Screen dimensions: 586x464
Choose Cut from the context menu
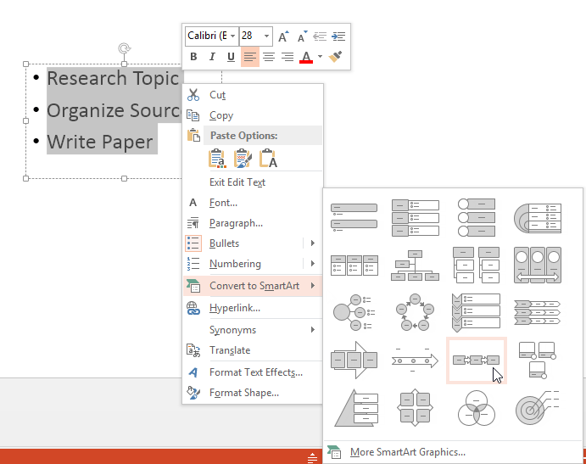pos(253,95)
